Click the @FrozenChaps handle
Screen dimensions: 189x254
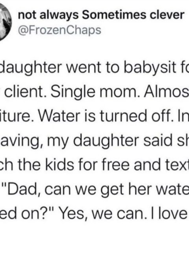pos(59,30)
